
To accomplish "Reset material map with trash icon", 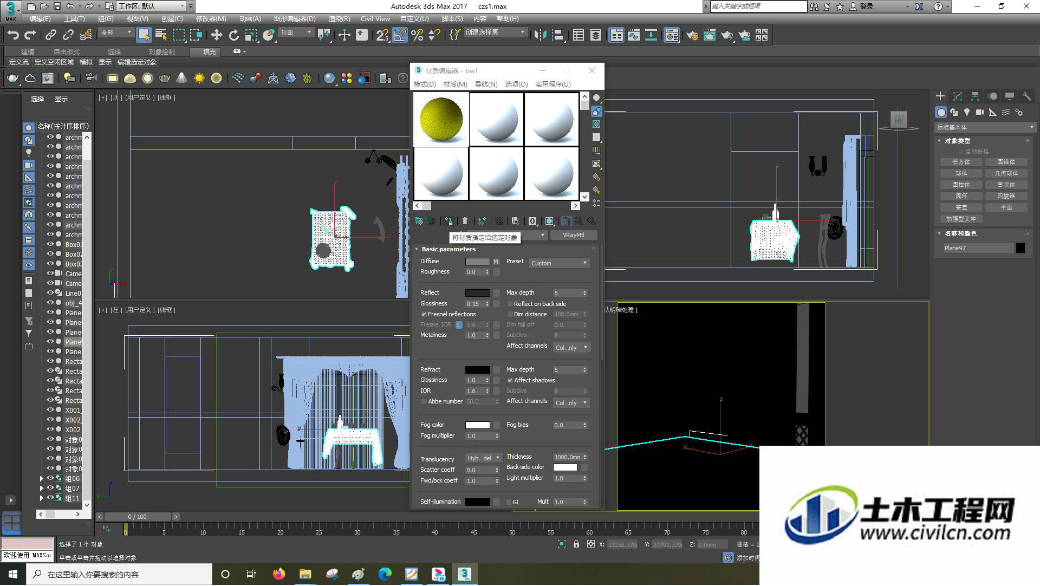I will click(x=465, y=221).
